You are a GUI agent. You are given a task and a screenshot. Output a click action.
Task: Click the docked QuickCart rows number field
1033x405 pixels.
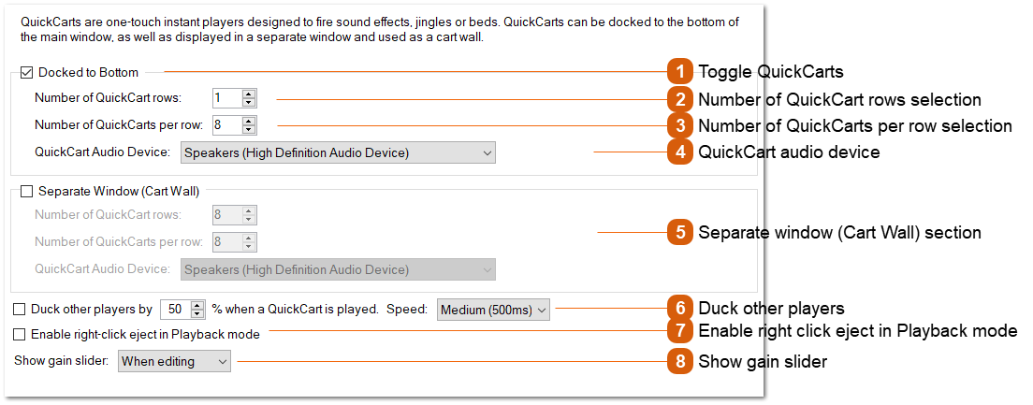point(226,97)
